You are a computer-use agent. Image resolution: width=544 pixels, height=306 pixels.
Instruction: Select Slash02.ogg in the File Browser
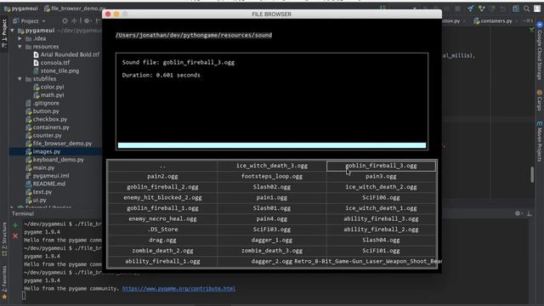(272, 187)
